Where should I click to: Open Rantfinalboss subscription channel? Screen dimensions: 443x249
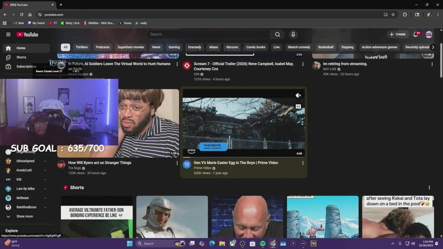(x=26, y=207)
